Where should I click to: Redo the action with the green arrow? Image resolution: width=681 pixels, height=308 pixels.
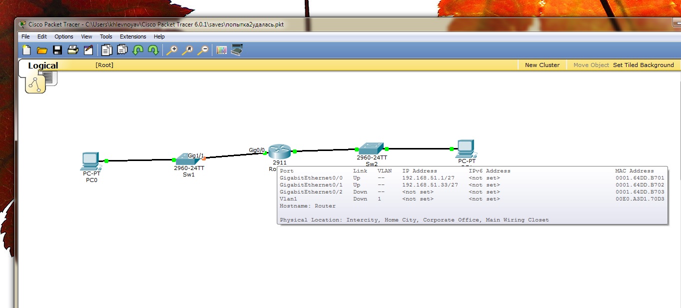[x=153, y=50]
